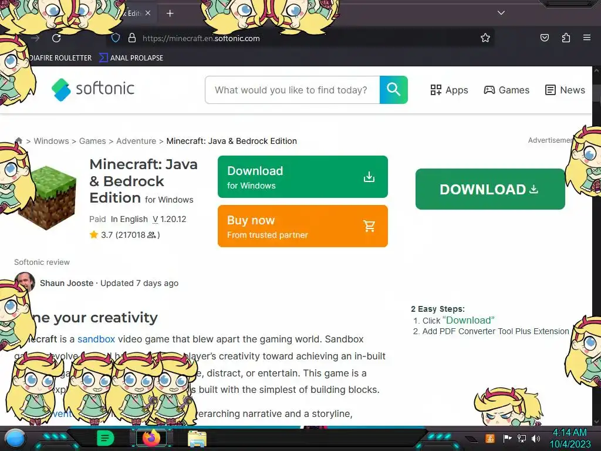The height and width of the screenshot is (451, 601).
Task: Open the Start orb on taskbar
Action: tap(15, 439)
